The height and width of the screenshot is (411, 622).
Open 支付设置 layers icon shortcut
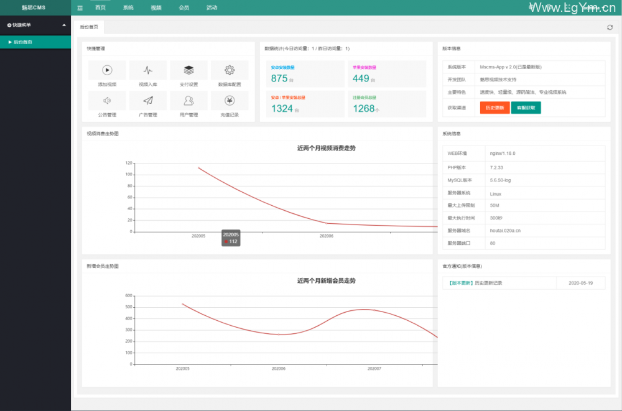(189, 70)
